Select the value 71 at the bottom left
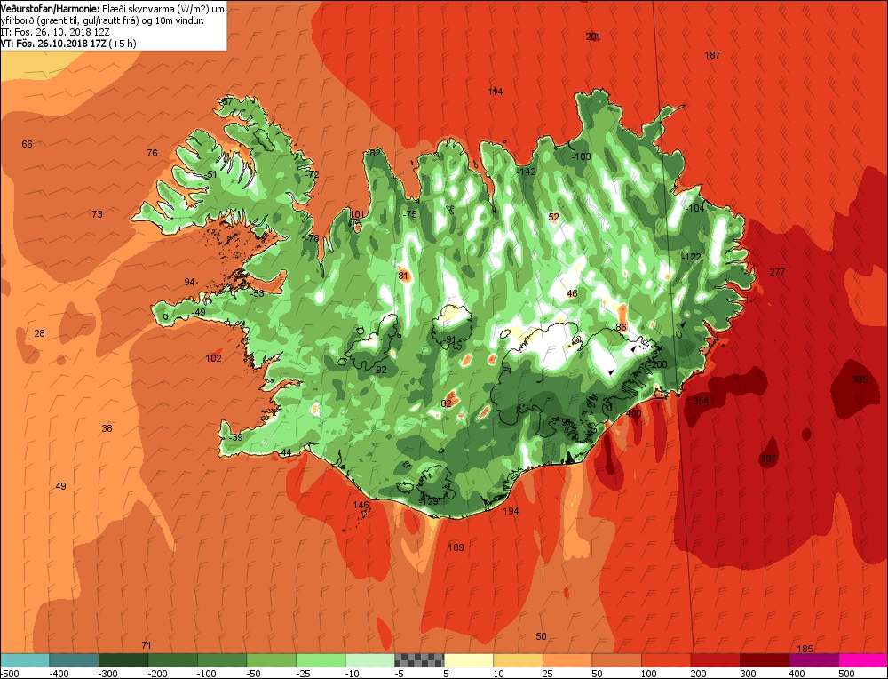 click(147, 645)
